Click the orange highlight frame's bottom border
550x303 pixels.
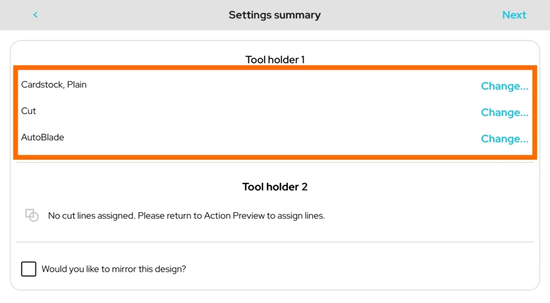click(x=275, y=157)
